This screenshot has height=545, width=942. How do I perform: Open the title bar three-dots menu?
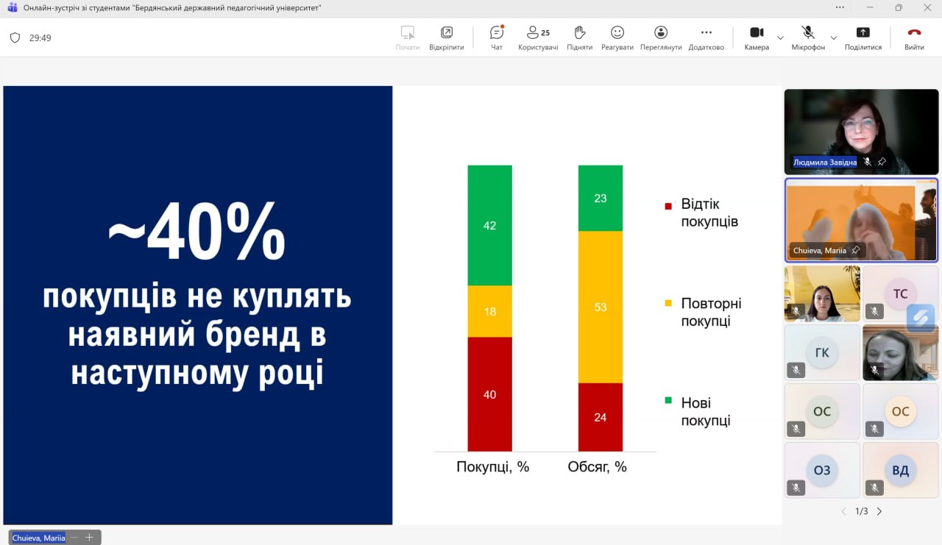pos(840,7)
